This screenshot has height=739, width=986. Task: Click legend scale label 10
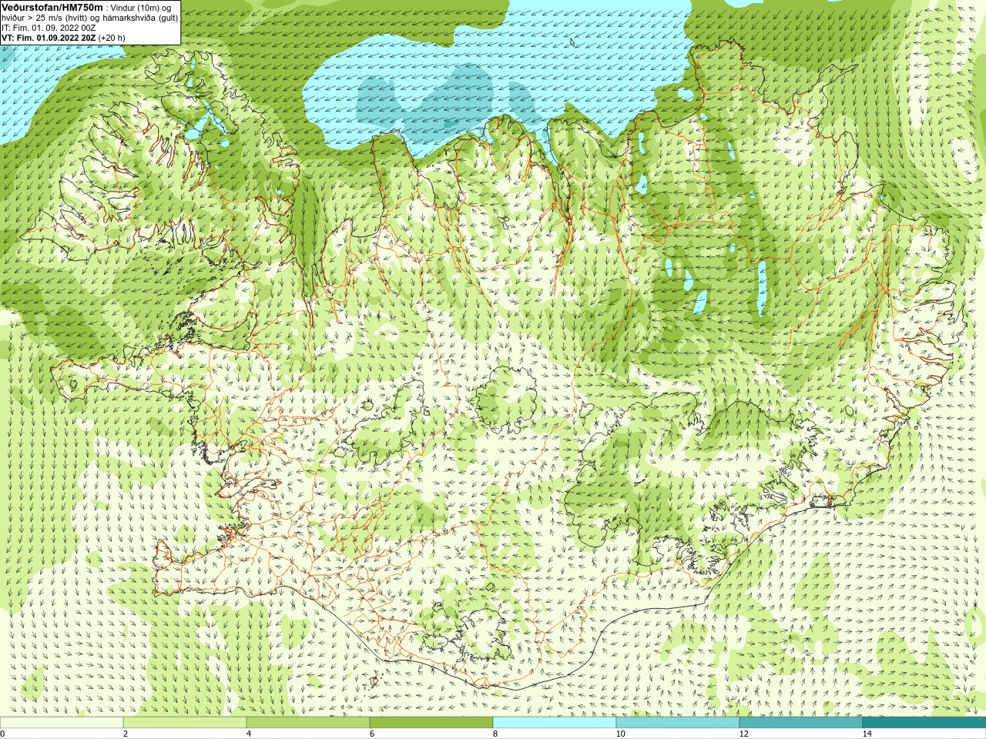pos(620,734)
